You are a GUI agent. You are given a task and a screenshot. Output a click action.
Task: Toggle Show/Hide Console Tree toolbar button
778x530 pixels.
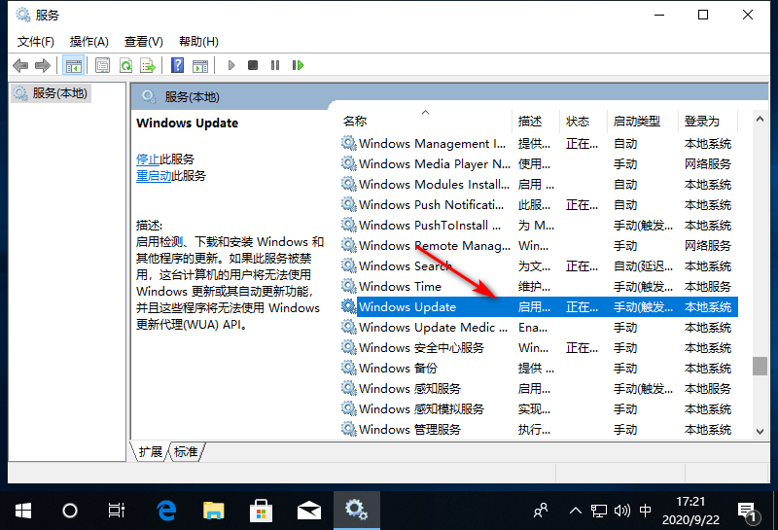point(73,65)
